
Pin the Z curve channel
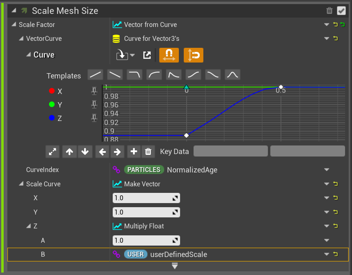click(x=94, y=118)
